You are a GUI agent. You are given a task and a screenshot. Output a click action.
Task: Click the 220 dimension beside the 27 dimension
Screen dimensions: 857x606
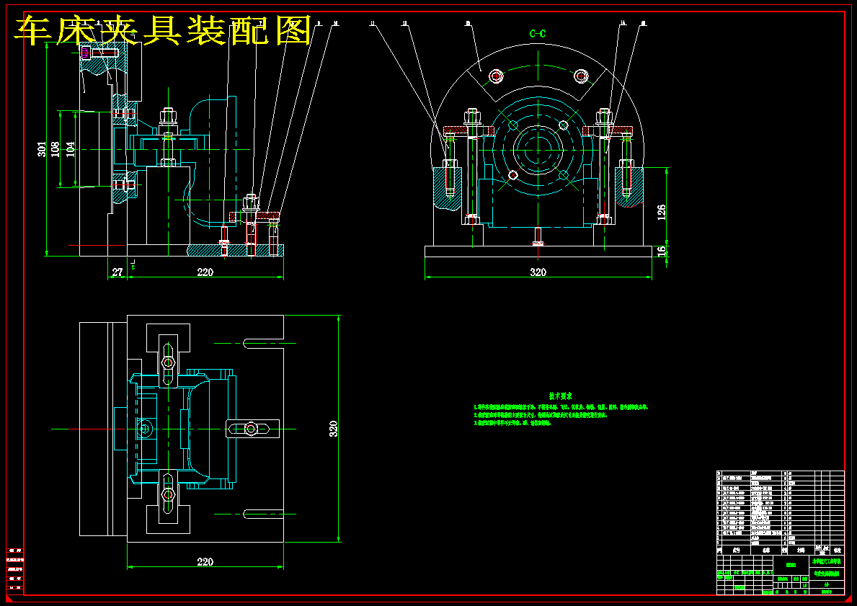(x=205, y=272)
